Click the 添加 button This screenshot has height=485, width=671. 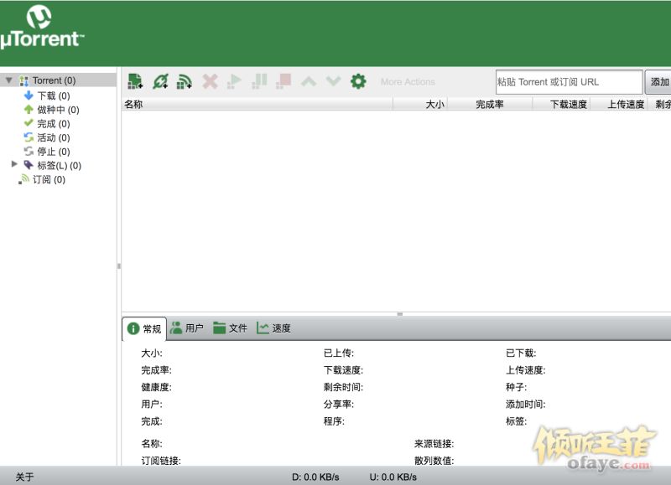click(659, 82)
